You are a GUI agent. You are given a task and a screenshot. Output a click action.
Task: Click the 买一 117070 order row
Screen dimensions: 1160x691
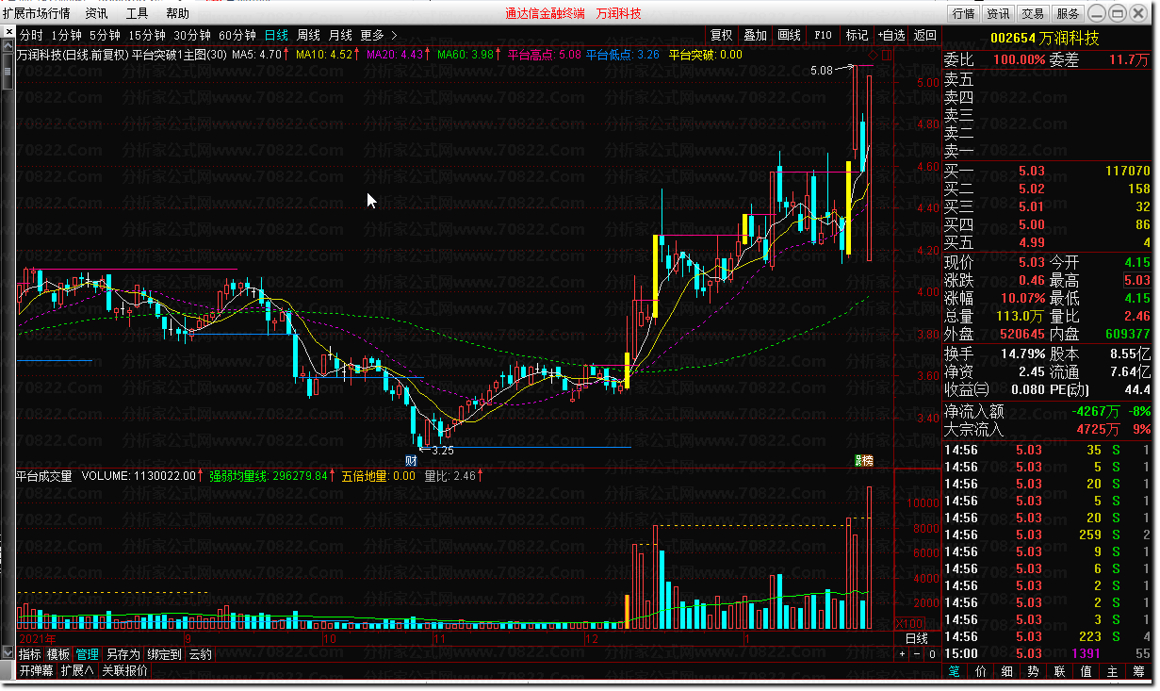click(x=1047, y=171)
